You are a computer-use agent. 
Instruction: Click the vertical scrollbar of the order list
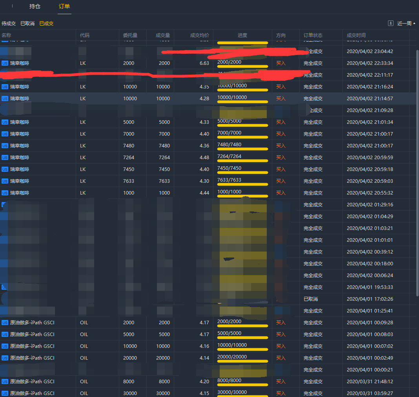(x=417, y=173)
